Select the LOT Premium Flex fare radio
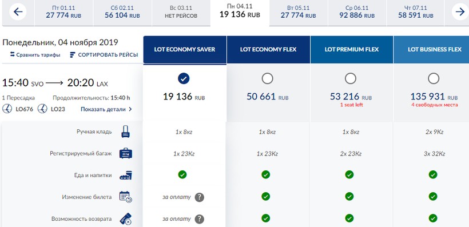The width and height of the screenshot is (469, 227). [x=350, y=79]
